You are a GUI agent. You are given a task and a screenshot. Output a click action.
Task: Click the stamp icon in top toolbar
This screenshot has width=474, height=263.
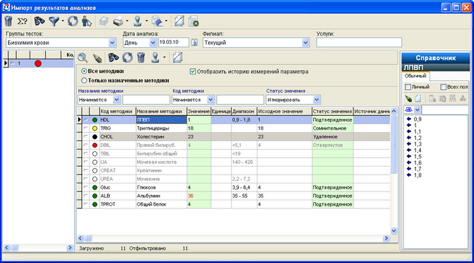click(x=138, y=21)
